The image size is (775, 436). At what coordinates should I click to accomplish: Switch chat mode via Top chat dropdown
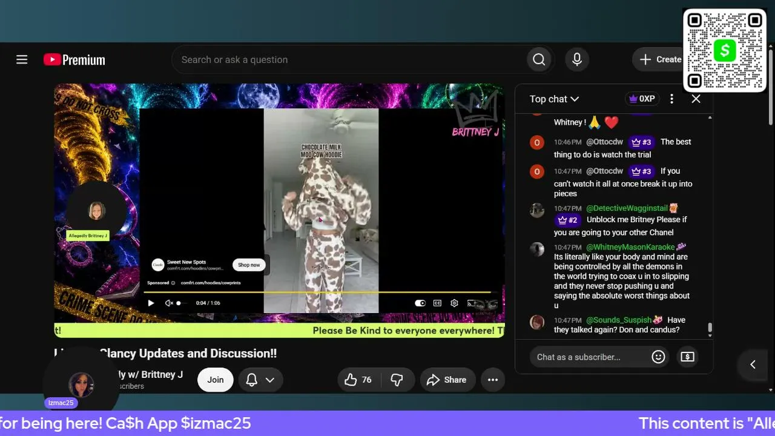point(555,99)
